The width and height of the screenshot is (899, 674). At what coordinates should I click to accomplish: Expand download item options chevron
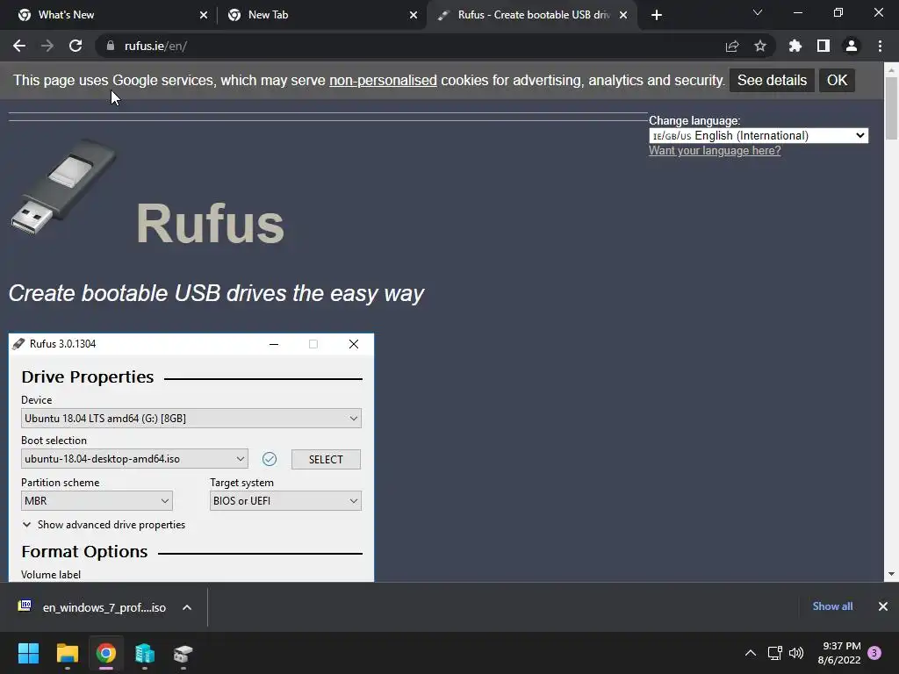(x=187, y=607)
